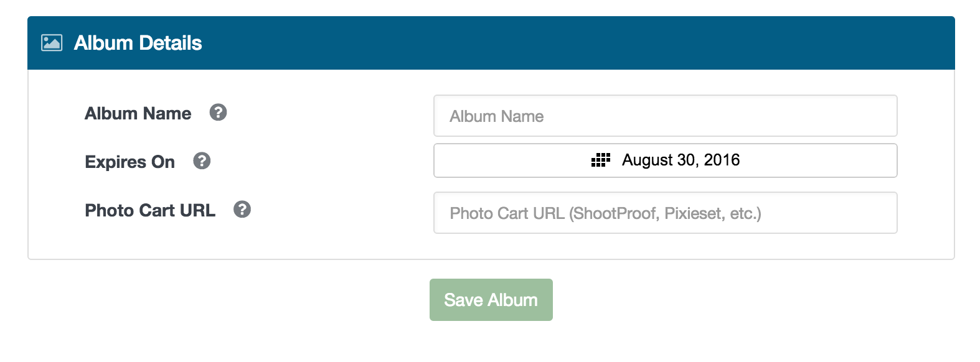Click the word August in date field

pos(648,160)
